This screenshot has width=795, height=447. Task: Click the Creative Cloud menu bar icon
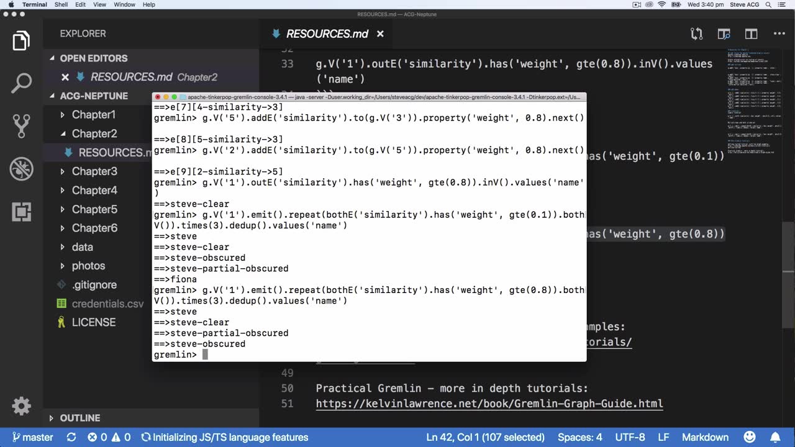(x=649, y=4)
